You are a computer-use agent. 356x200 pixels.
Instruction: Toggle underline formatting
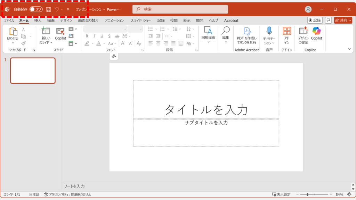[x=101, y=35]
